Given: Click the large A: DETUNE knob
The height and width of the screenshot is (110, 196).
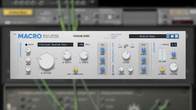Looking at the screenshot, I should point(46,62).
